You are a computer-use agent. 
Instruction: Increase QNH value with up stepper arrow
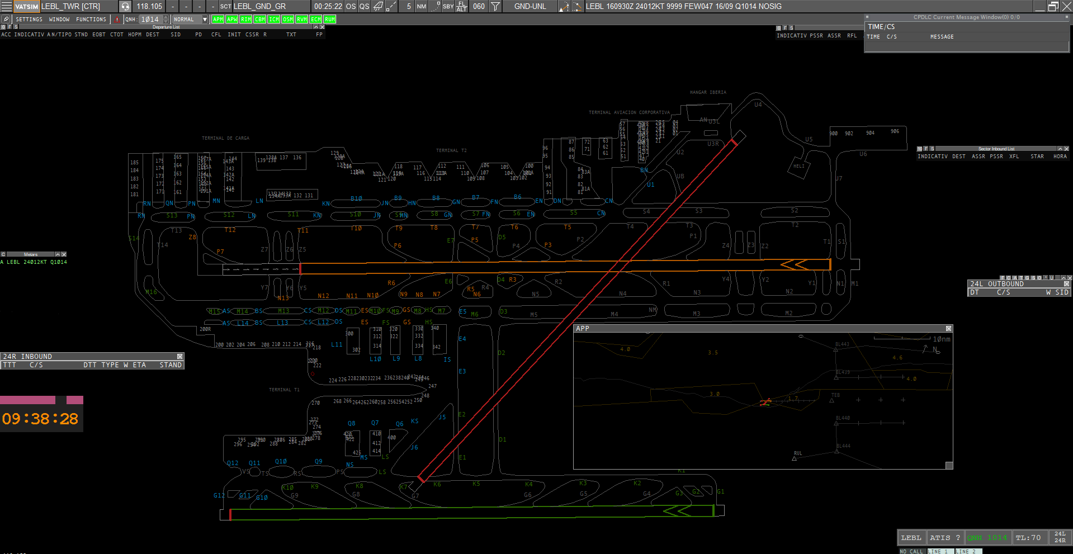[x=166, y=17]
